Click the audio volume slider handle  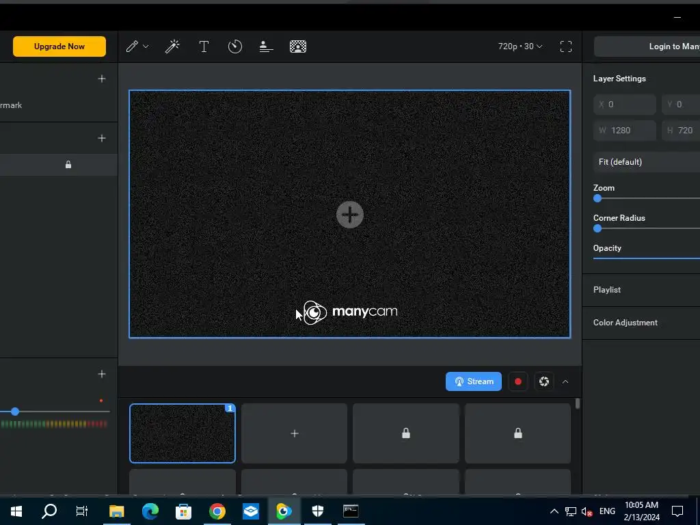coord(15,412)
